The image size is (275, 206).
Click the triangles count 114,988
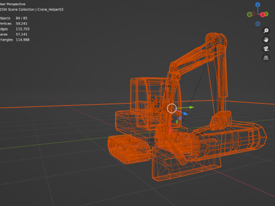[22, 39]
